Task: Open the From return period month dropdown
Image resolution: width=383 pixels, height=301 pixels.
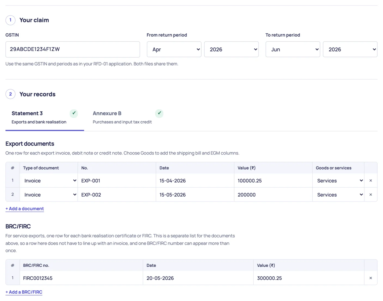Action: (174, 49)
